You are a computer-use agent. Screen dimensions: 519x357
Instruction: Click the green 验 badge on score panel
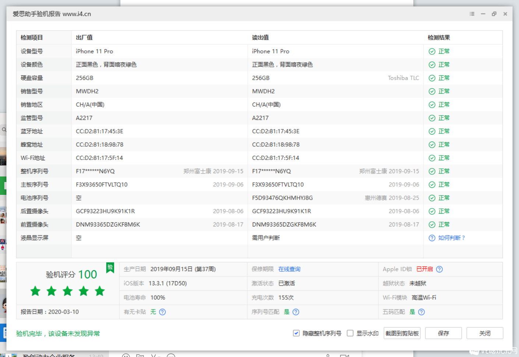(x=110, y=268)
